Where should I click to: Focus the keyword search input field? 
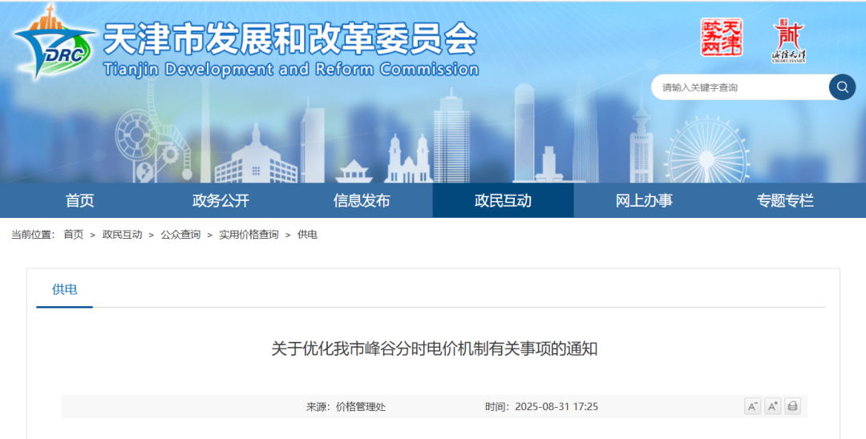click(x=740, y=87)
